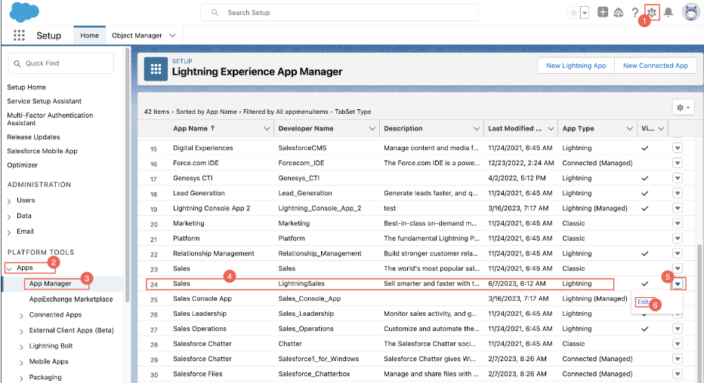Open Visible column menu chevron
The image size is (704, 383).
pyautogui.click(x=661, y=129)
